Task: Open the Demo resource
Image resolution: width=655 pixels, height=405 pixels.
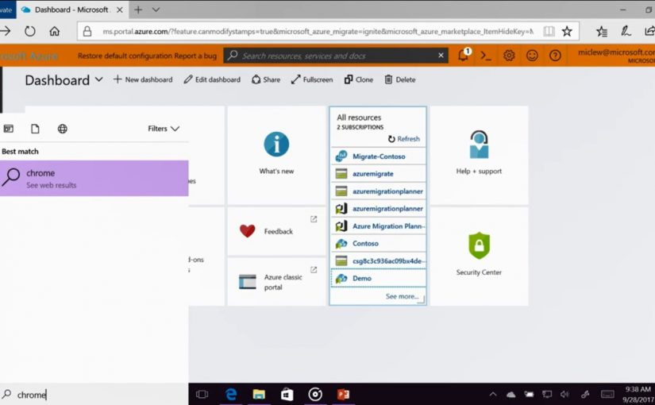Action: point(378,278)
